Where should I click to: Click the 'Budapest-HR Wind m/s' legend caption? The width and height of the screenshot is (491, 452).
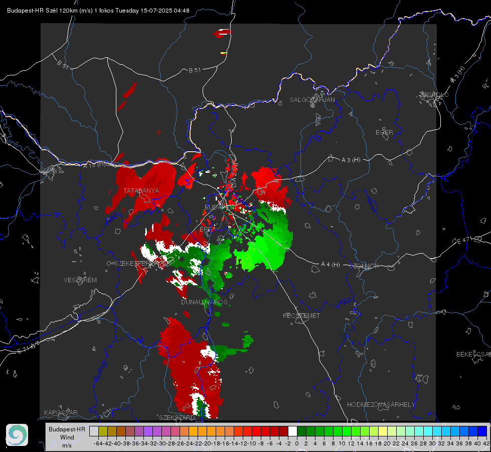(67, 437)
